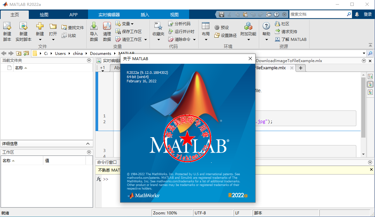Click Clear Workspace (清空工作区)
This screenshot has height=217, width=375.
128,39
